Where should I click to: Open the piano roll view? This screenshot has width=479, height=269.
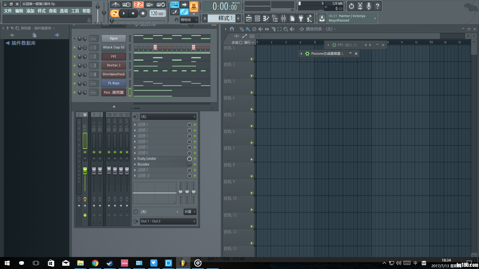266,19
